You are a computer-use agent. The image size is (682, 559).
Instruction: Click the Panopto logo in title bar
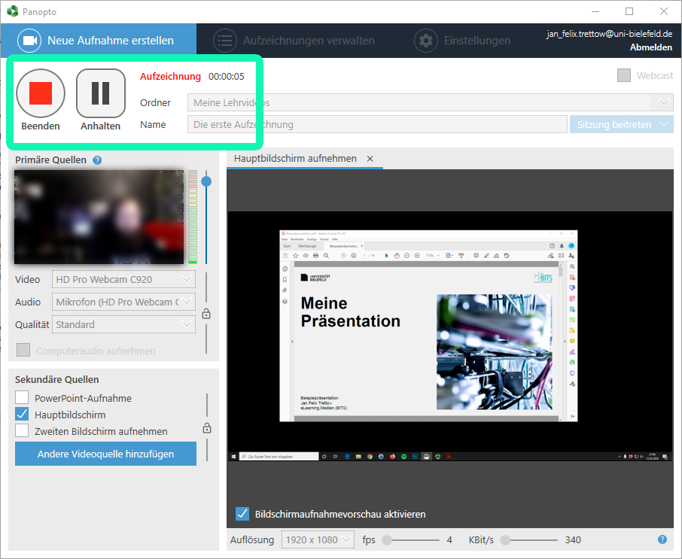click(11, 11)
